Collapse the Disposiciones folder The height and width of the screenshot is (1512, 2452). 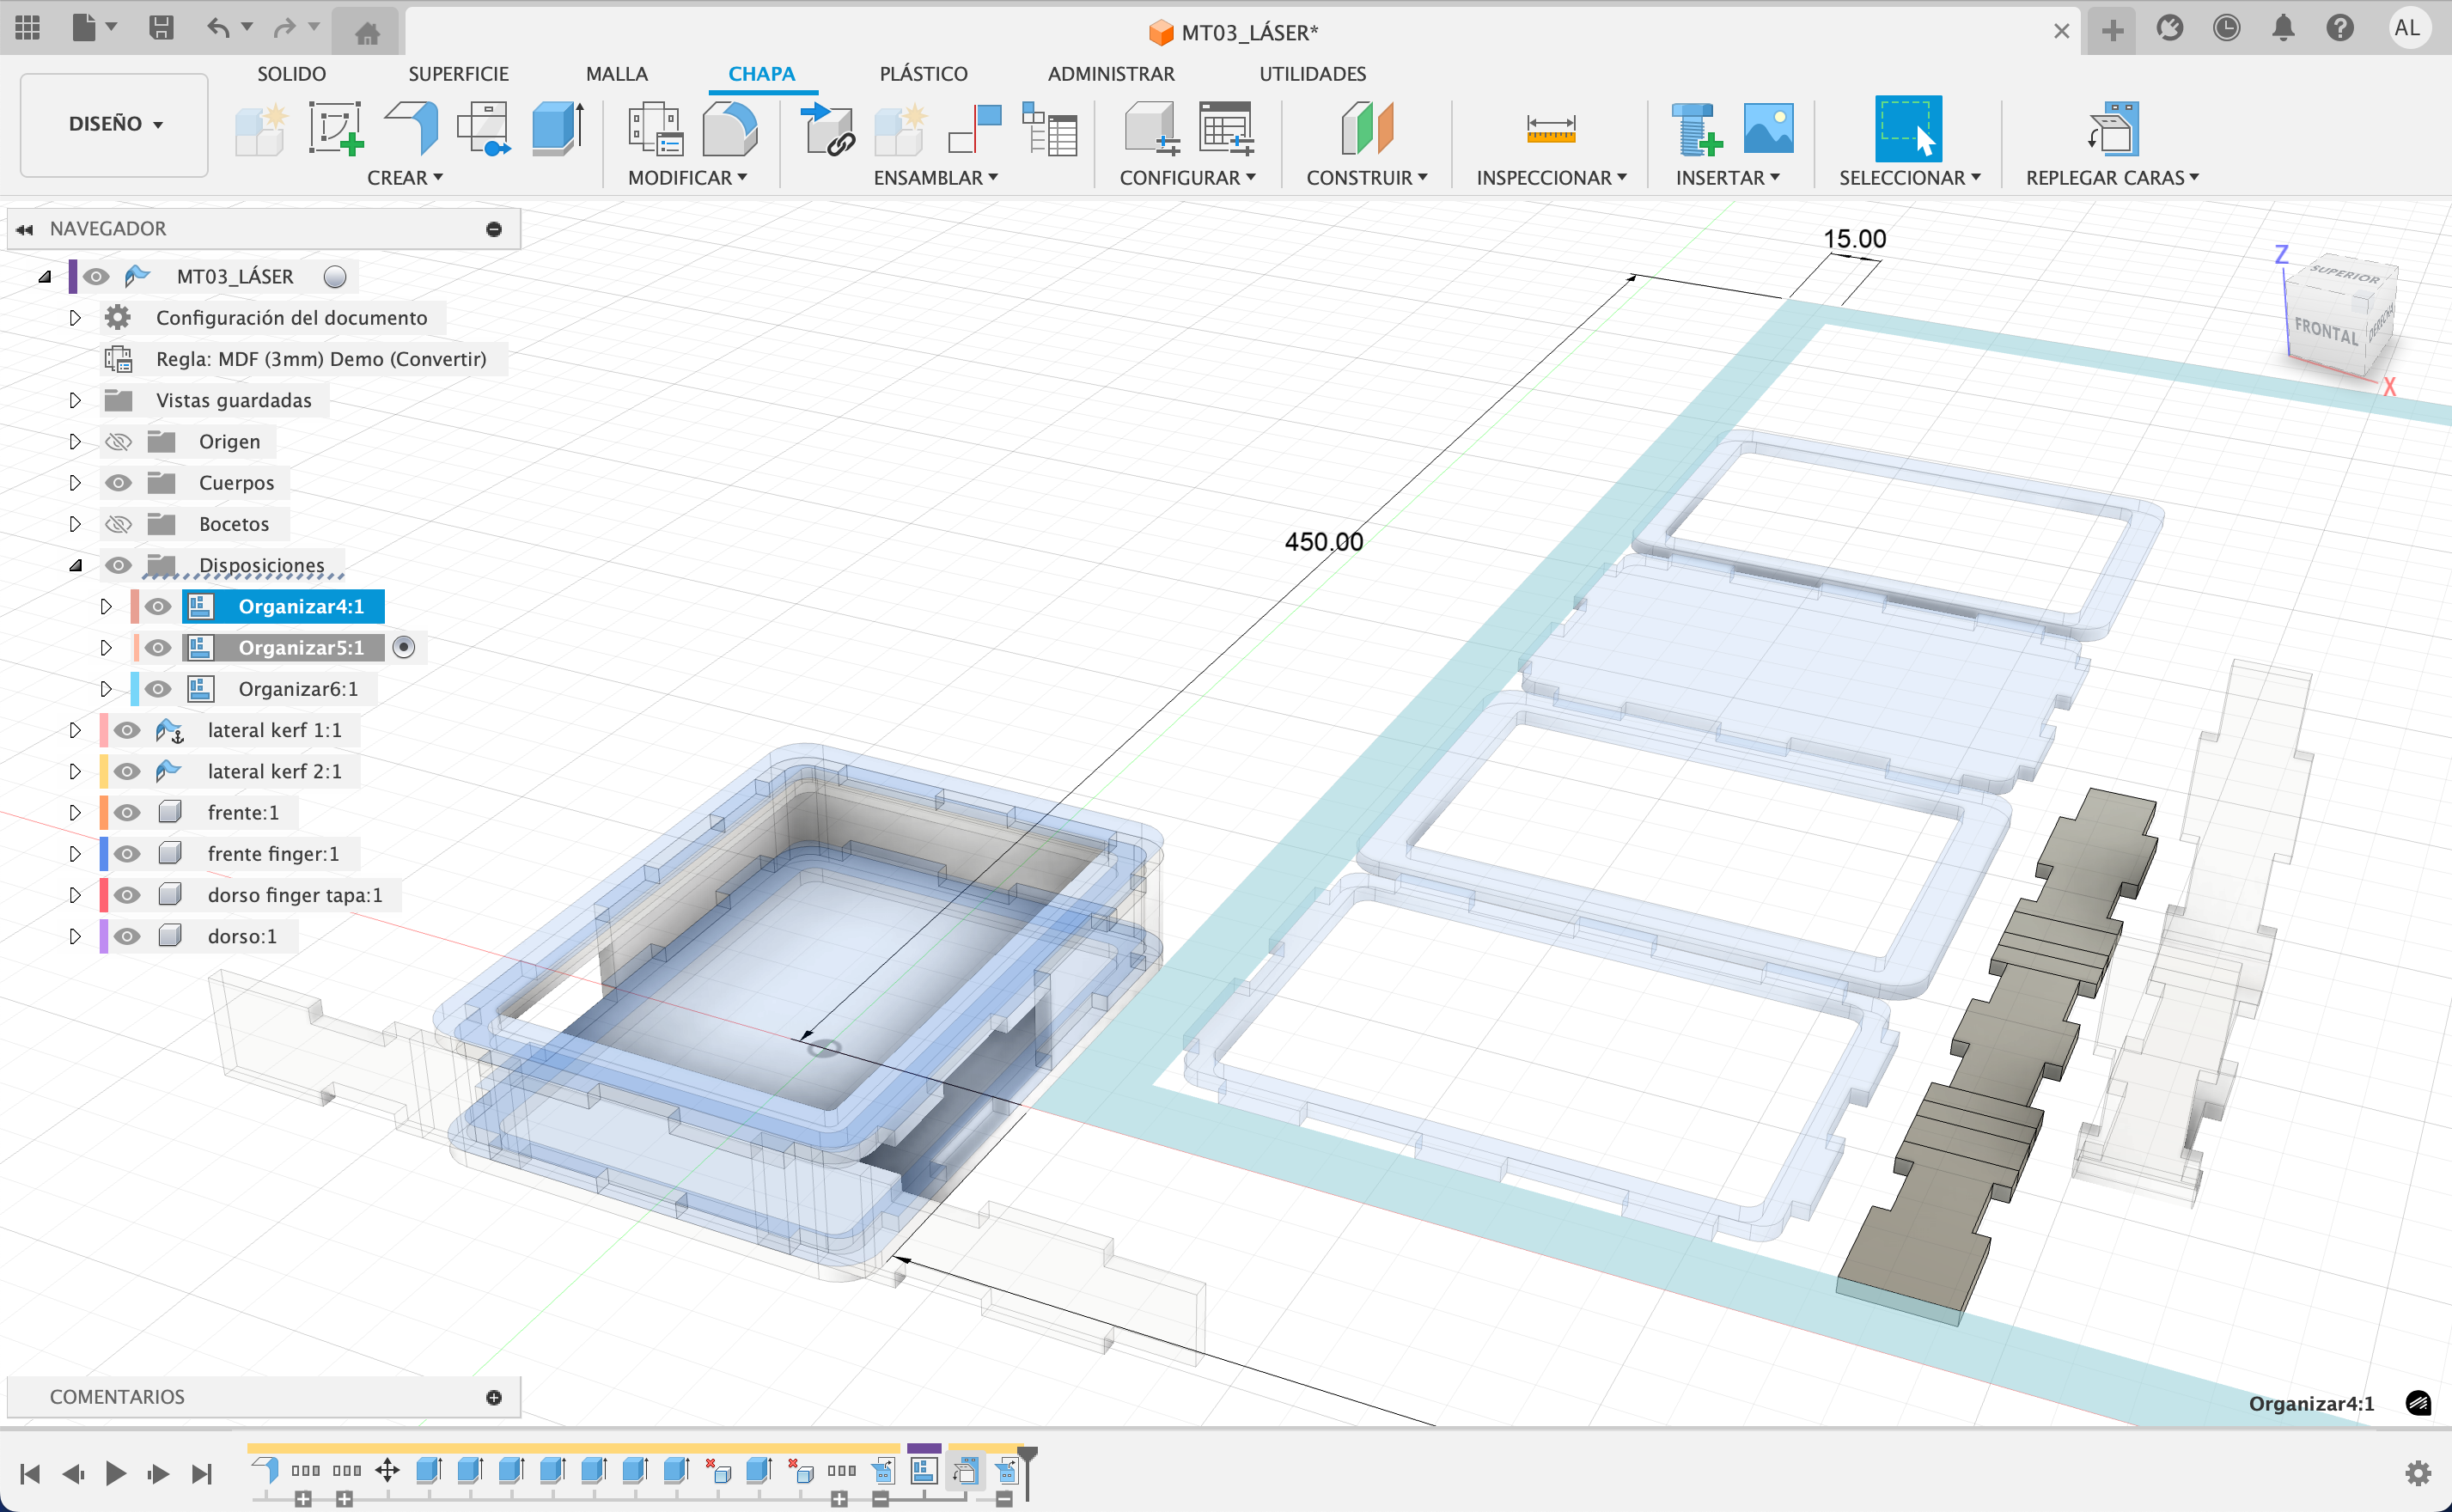[x=75, y=565]
